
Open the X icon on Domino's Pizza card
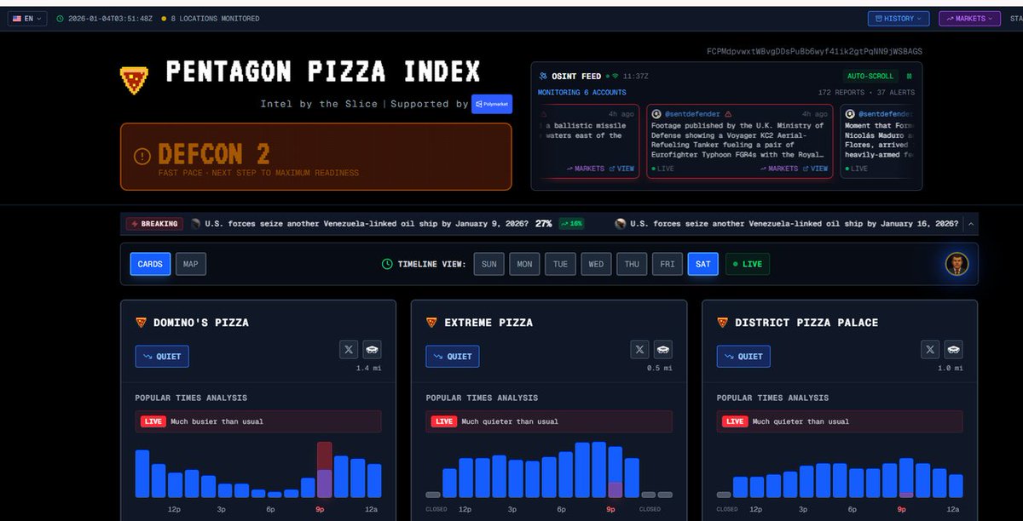(349, 349)
